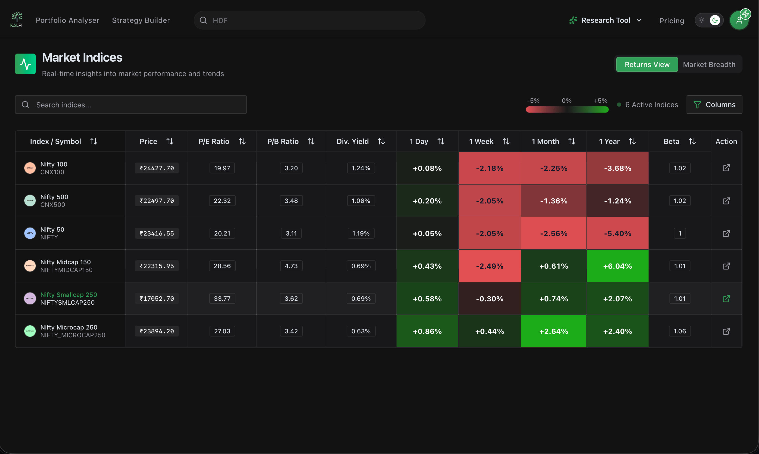Sort by 1 Week return arrows
The width and height of the screenshot is (759, 454).
(506, 141)
